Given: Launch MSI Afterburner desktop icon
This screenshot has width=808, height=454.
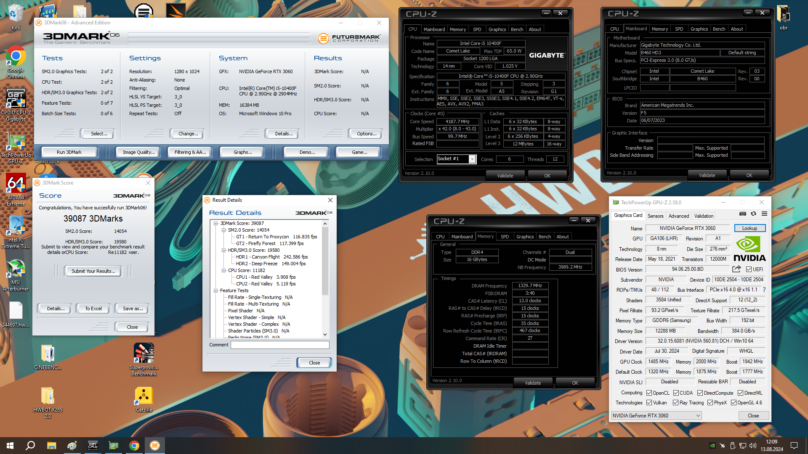Looking at the screenshot, I should point(16,275).
